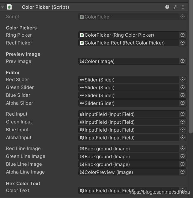Open object picker for Green Input
Viewport: 193px width, 198px height.
(182, 122)
